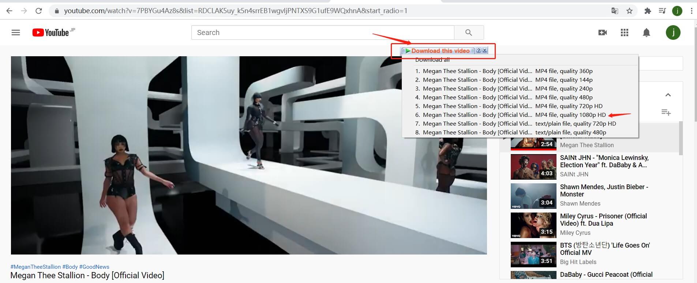Open the media control icon in toolbar
Viewport: 697px width, 283px height.
[662, 11]
